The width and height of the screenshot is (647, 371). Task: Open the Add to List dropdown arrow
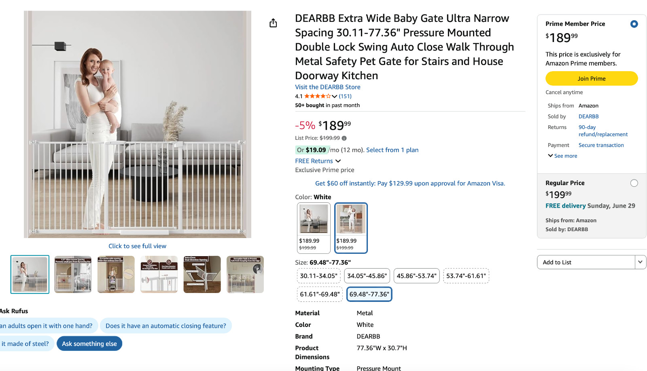[x=640, y=262]
